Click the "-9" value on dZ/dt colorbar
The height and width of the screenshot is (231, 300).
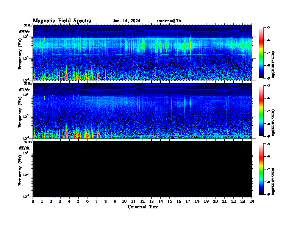click(x=268, y=194)
